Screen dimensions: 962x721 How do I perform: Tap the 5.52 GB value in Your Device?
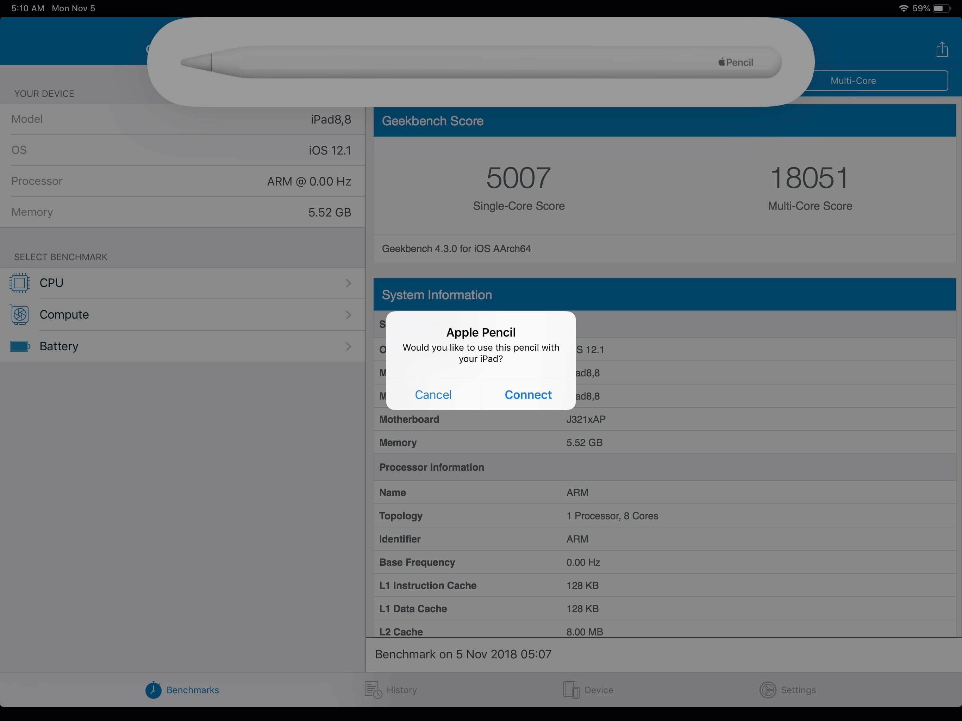[x=330, y=212]
